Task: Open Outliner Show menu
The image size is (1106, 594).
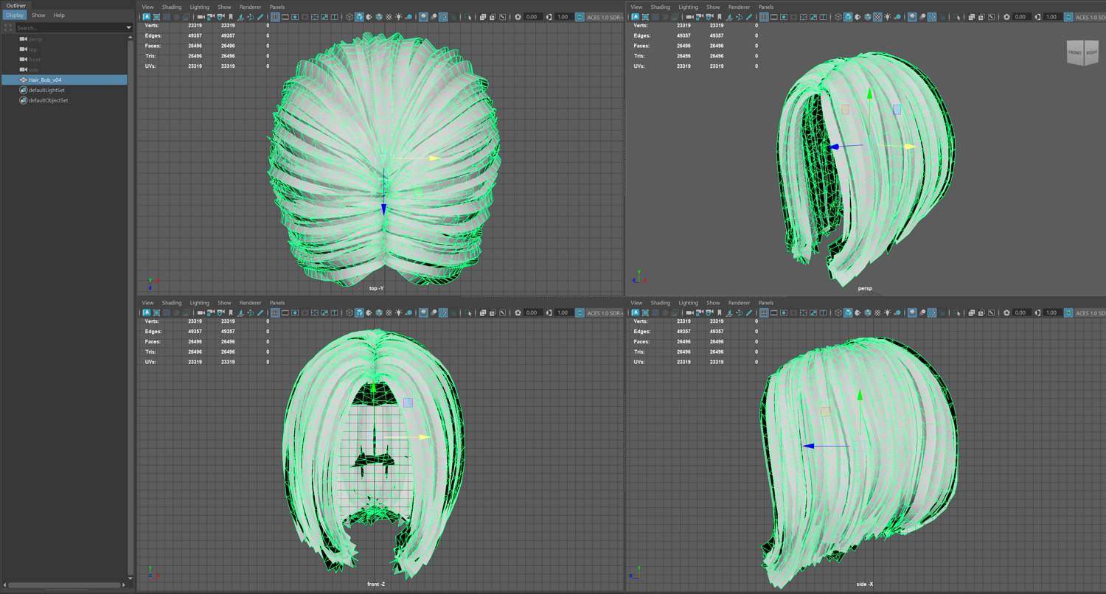Action: 38,15
